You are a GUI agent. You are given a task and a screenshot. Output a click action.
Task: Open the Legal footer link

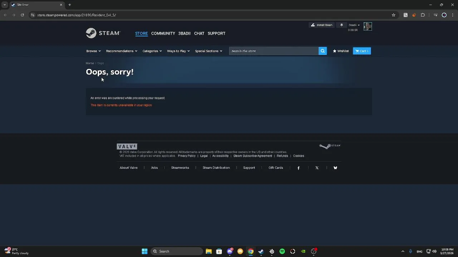204,156
